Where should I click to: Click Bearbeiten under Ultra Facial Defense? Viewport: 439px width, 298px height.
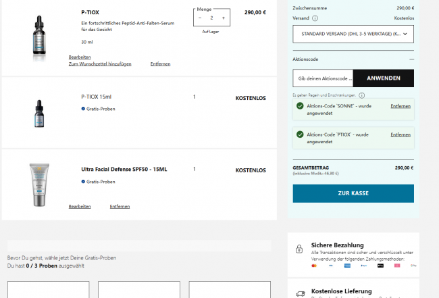80,206
